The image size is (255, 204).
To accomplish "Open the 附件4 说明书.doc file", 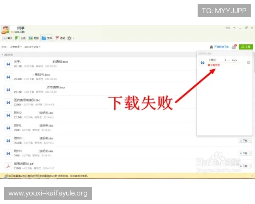I will (x=34, y=151).
